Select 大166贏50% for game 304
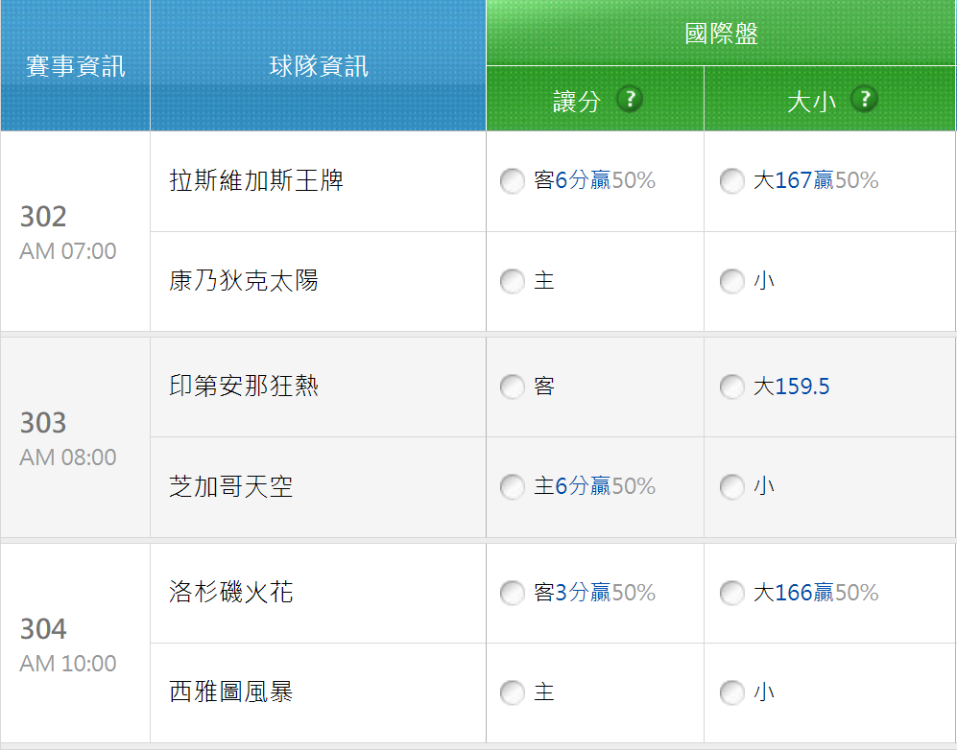Screen dimensions: 957x750 [732, 593]
